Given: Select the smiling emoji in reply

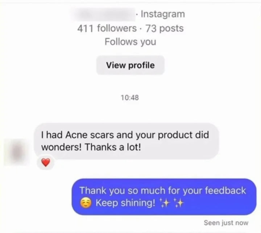Looking at the screenshot, I should point(86,203).
